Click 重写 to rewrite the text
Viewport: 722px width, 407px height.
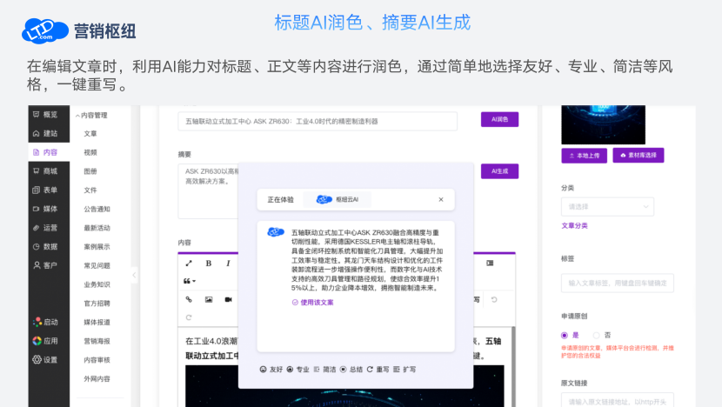click(378, 370)
